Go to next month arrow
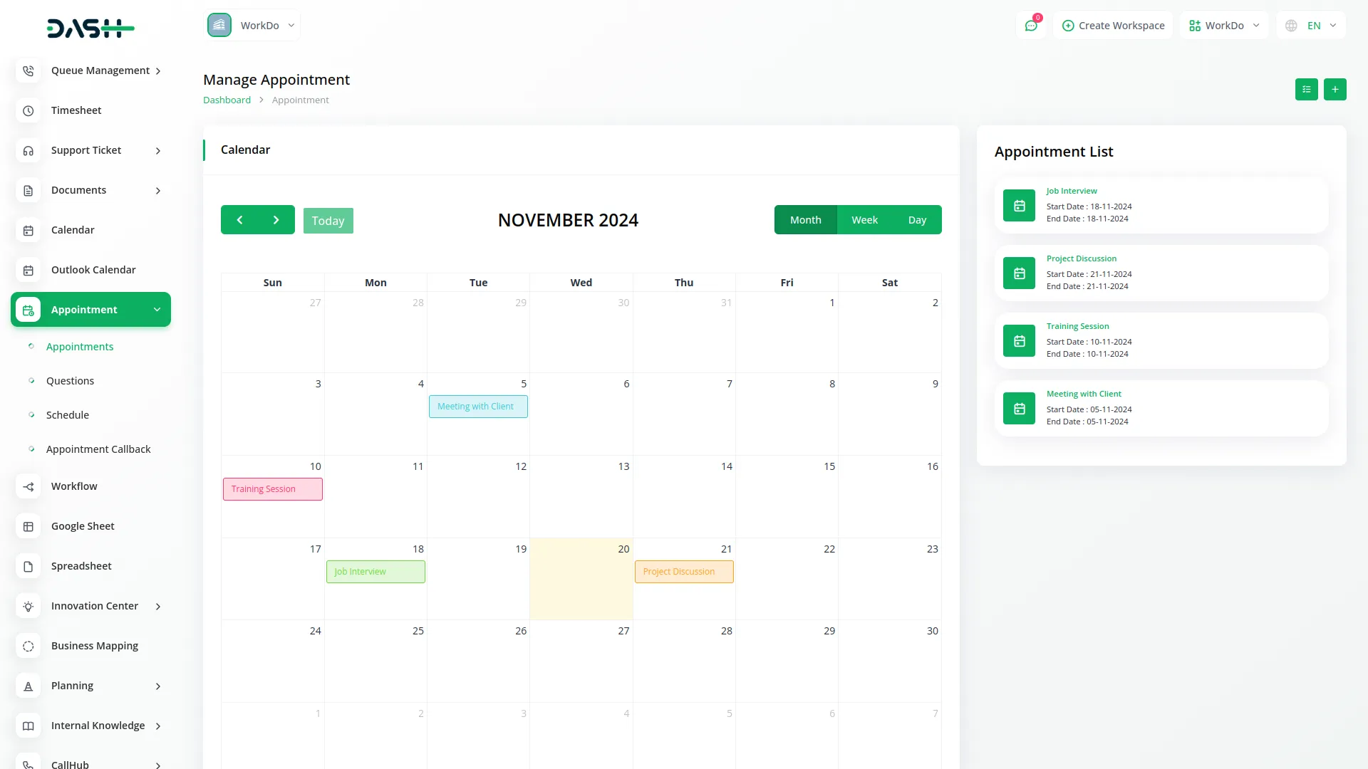This screenshot has width=1368, height=769. (276, 220)
